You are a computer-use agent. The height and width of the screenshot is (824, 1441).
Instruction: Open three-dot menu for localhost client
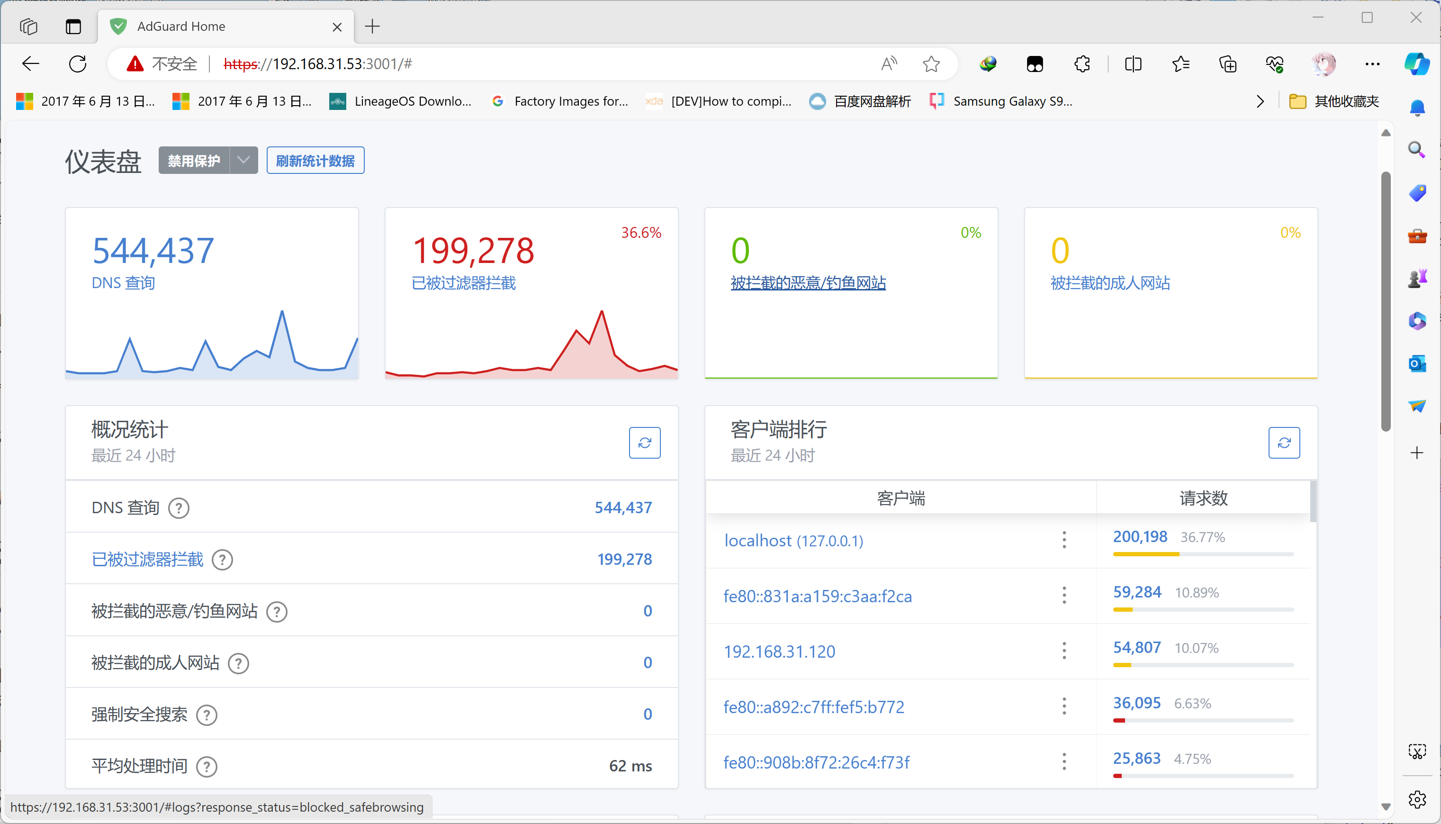(x=1063, y=540)
